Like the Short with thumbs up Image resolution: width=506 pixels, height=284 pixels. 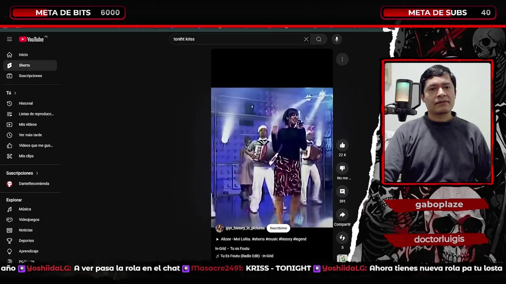coord(342,146)
